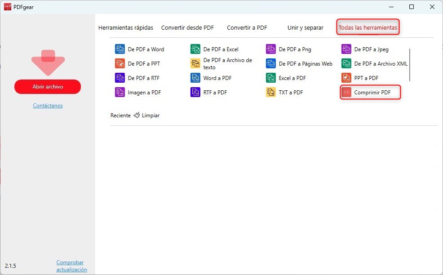Switch to the Unir y separar tab
Screen dimensions: 443x275
(305, 27)
